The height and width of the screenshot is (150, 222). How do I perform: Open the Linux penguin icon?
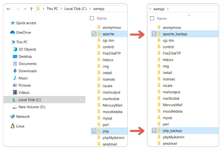pyautogui.click(x=13, y=126)
